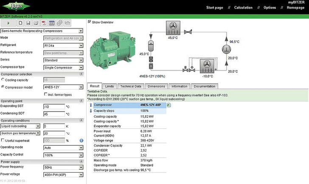Image resolution: width=309 pixels, height=184 pixels.
Task: Open the Information tab
Action: 179,86
